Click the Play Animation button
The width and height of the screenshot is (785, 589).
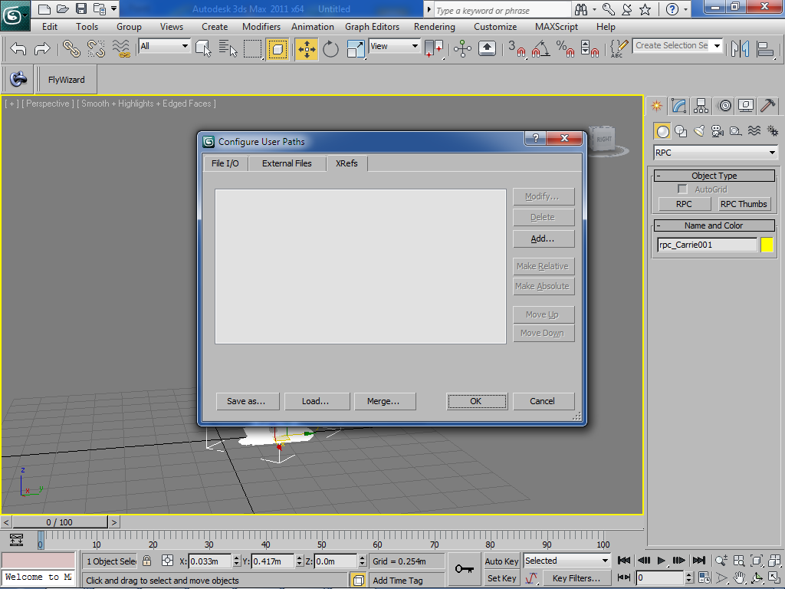pos(661,561)
